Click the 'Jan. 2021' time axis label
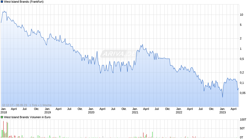This screenshot has width=250, height=140. (135, 111)
